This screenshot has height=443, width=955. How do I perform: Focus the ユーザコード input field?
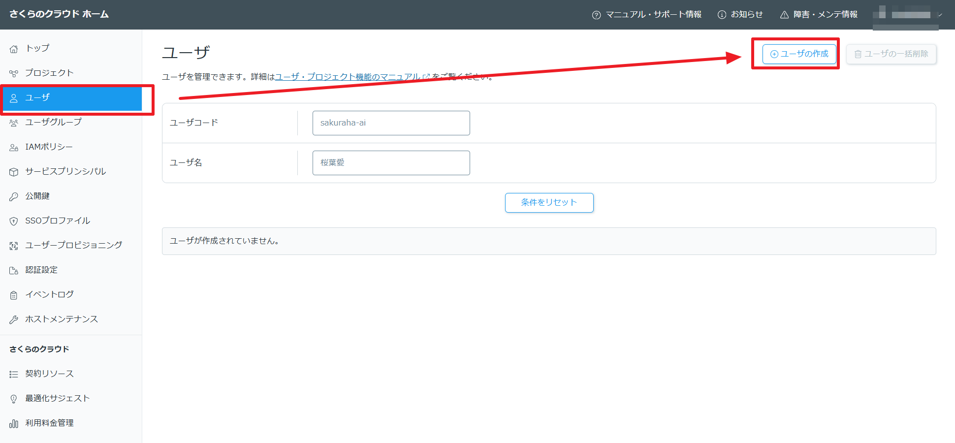point(391,123)
